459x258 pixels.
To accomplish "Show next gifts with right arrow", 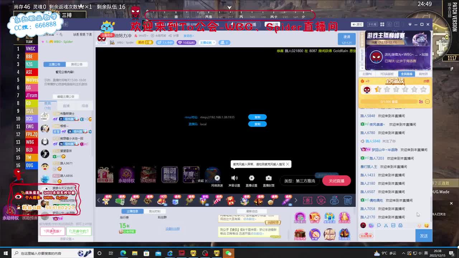I will pos(296,200).
